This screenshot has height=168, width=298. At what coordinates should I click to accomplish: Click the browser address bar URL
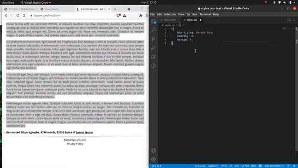click(47, 15)
